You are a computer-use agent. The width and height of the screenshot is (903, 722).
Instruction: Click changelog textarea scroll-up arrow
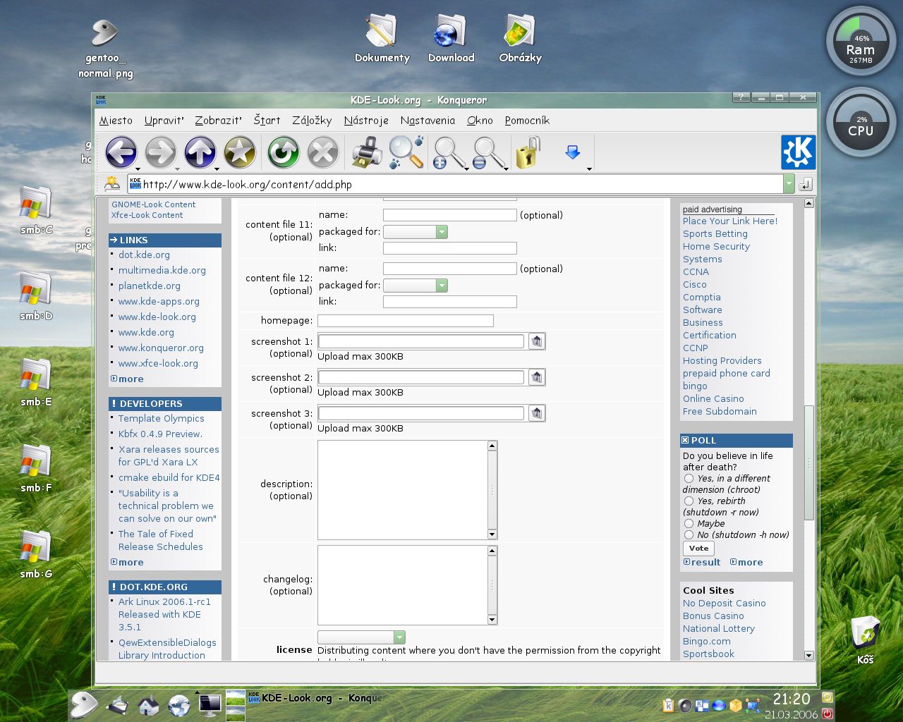(x=492, y=551)
